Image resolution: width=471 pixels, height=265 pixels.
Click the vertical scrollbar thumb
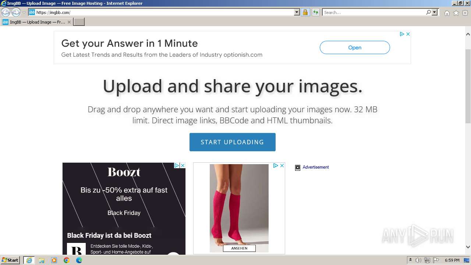click(468, 85)
